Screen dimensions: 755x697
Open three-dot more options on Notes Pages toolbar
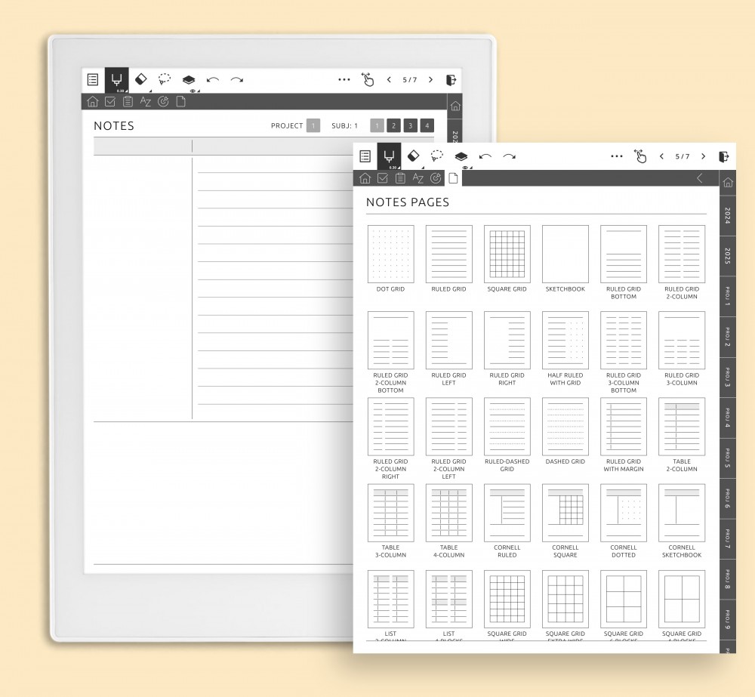[617, 156]
